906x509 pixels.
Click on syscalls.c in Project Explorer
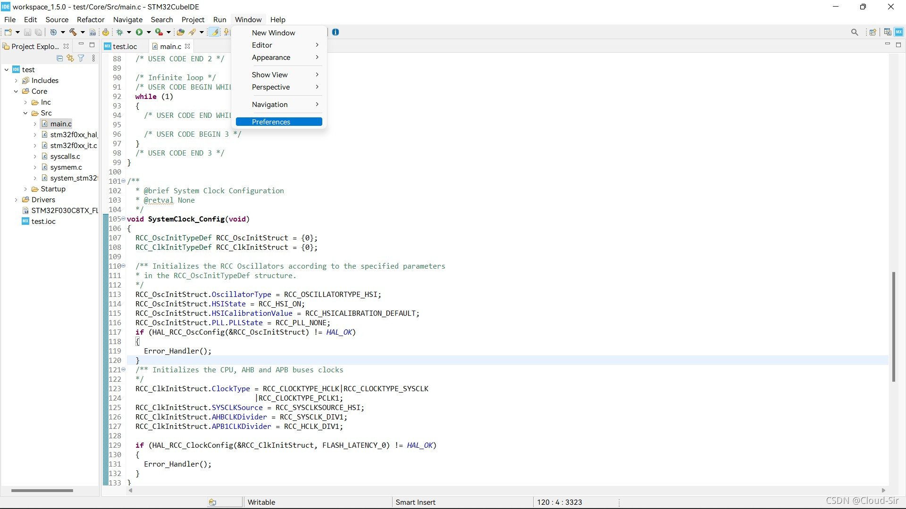tap(65, 156)
